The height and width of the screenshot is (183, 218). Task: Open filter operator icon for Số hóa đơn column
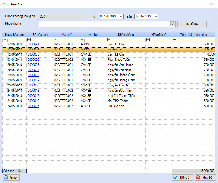(29, 40)
